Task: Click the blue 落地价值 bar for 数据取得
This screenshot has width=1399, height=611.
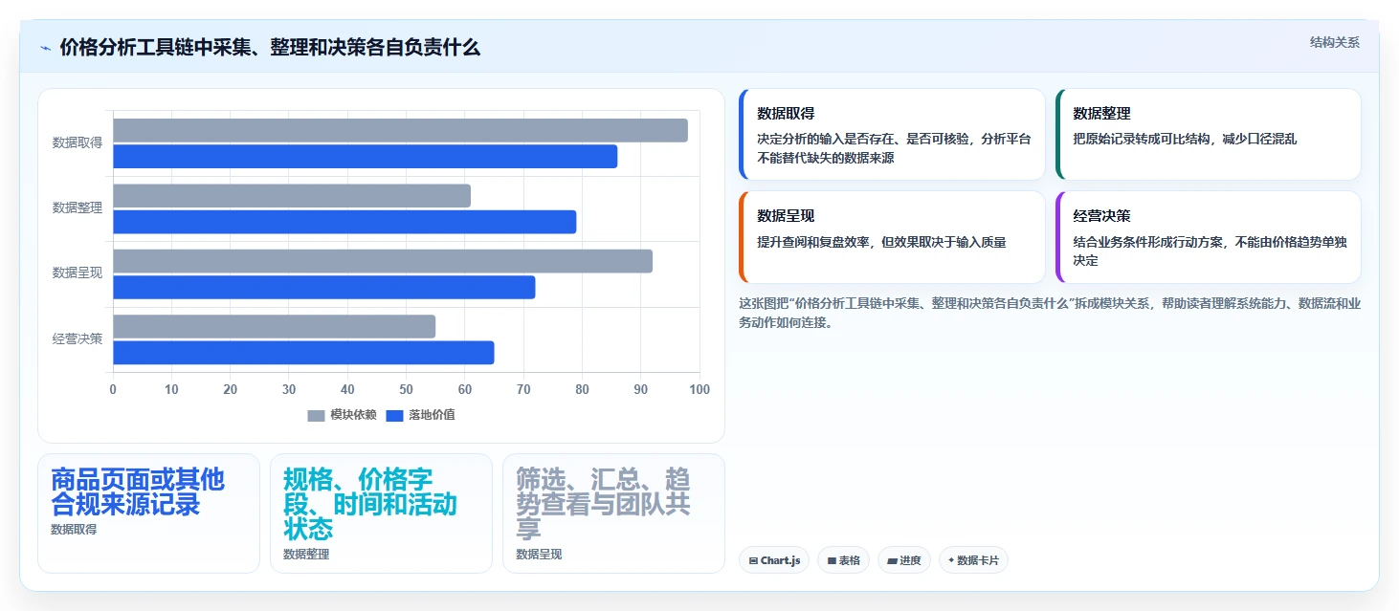Action: click(366, 157)
